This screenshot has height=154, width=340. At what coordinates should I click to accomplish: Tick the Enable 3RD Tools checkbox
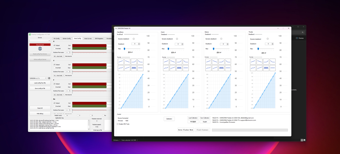[x=118, y=124]
